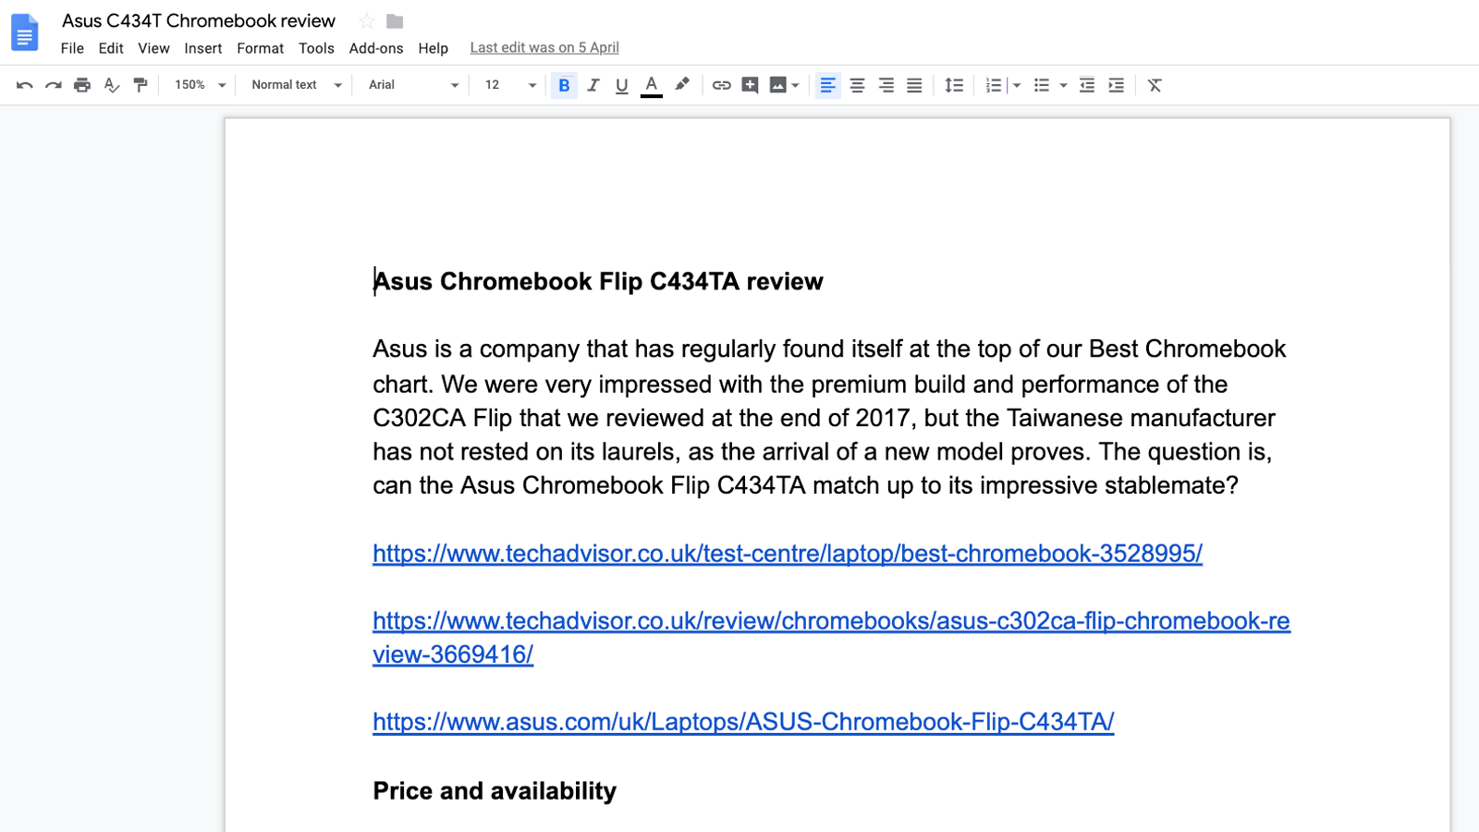Click the Undo arrow icon
Image resolution: width=1479 pixels, height=832 pixels.
(x=25, y=85)
